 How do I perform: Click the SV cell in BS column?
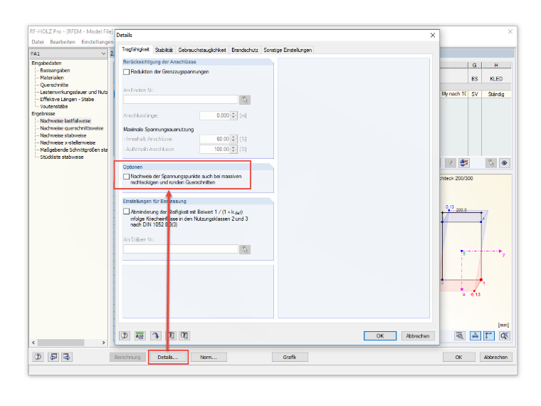475,94
